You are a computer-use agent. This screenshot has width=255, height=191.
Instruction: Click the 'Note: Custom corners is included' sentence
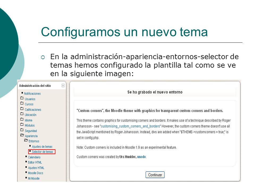[126, 147]
